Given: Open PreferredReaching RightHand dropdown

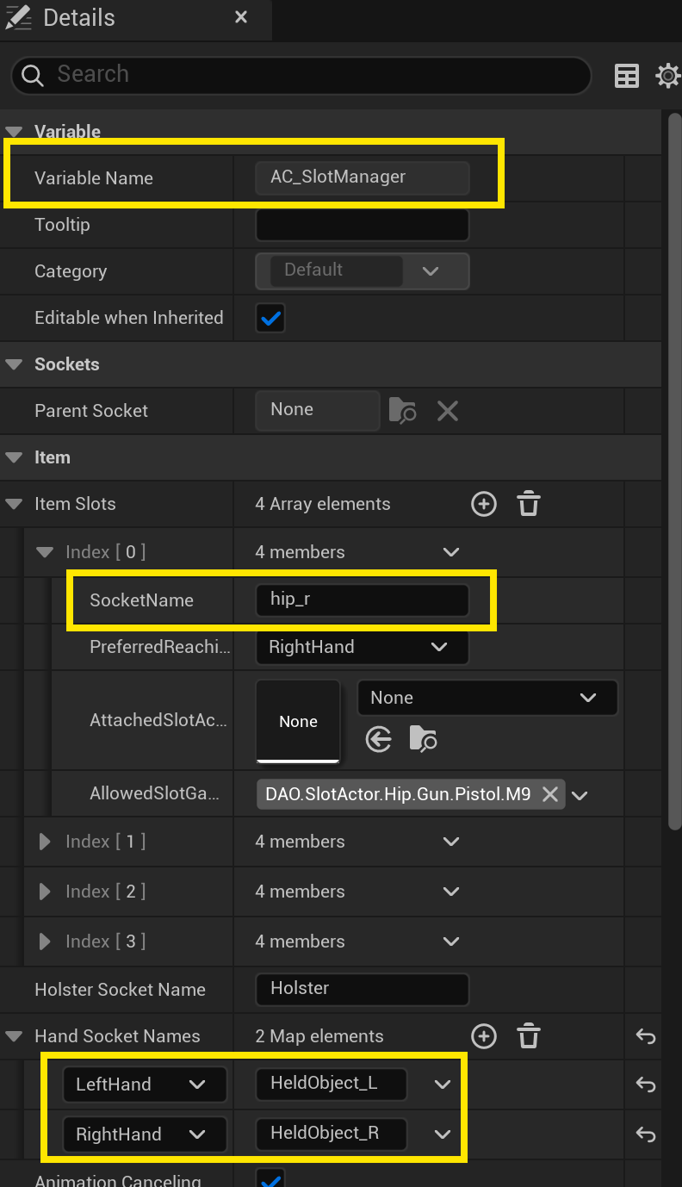Looking at the screenshot, I should (362, 647).
